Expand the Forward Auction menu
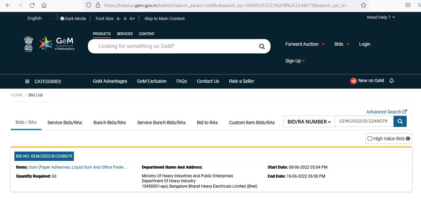The image size is (421, 219). tap(305, 44)
